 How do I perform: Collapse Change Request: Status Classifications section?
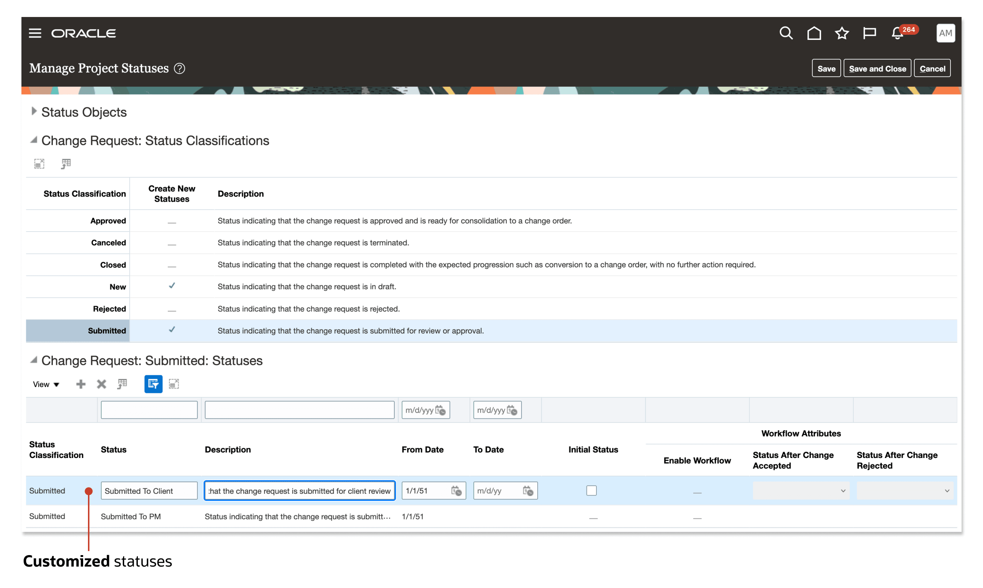tap(34, 140)
